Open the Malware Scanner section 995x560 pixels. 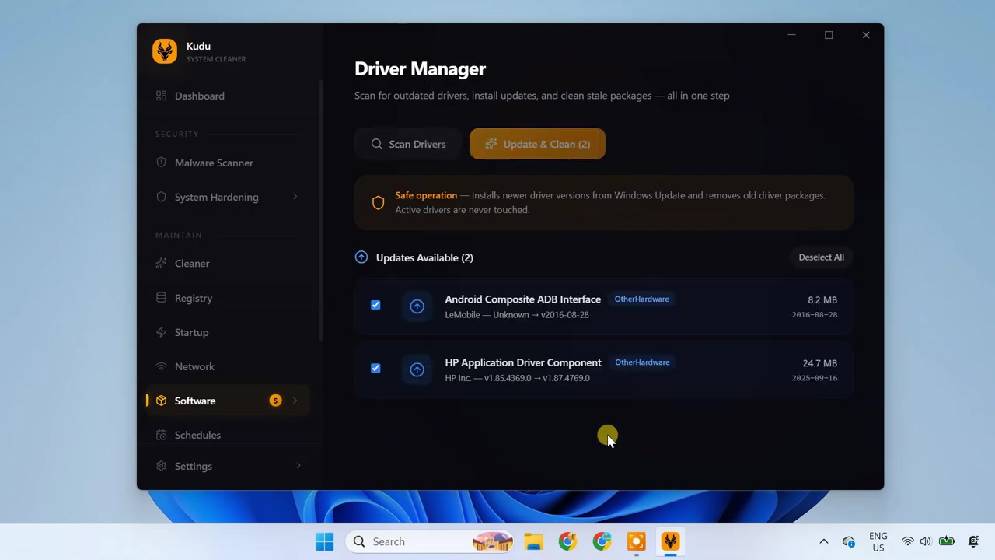click(227, 163)
